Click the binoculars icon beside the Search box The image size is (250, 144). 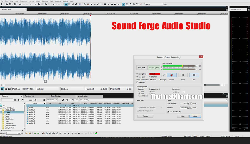point(166,4)
